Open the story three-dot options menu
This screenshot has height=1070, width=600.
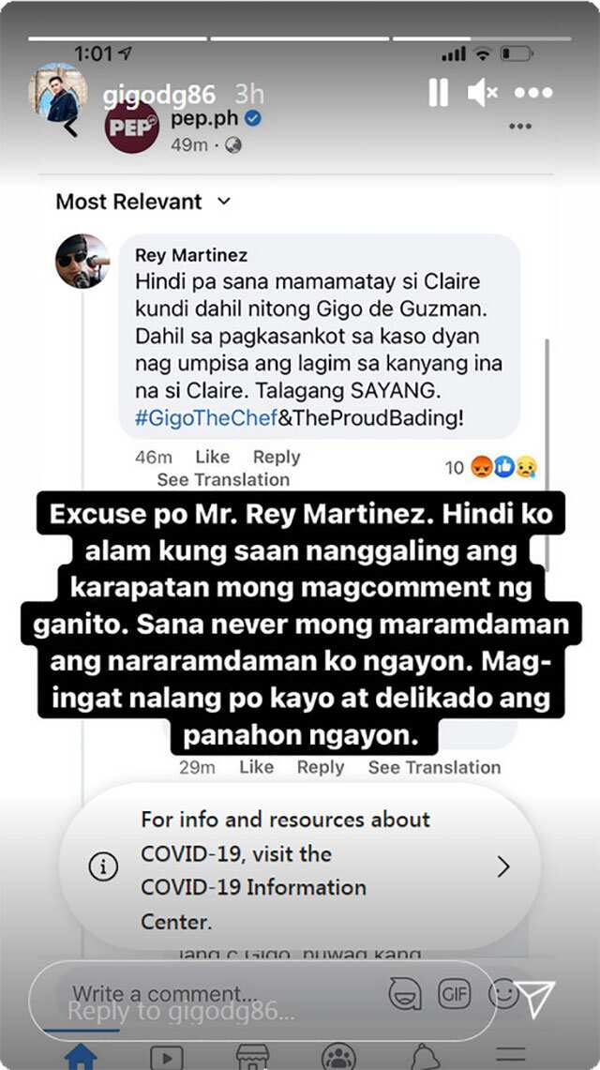pyautogui.click(x=533, y=92)
